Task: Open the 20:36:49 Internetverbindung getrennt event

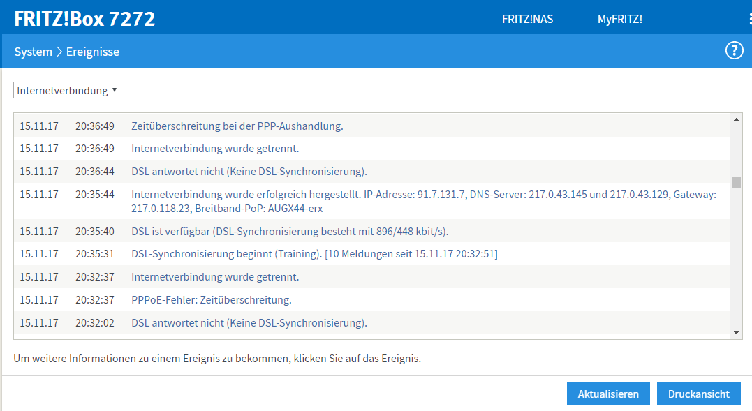Action: pos(215,149)
